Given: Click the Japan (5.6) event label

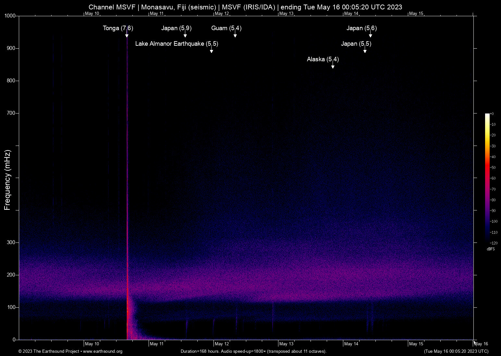Looking at the screenshot, I should click(x=362, y=28).
